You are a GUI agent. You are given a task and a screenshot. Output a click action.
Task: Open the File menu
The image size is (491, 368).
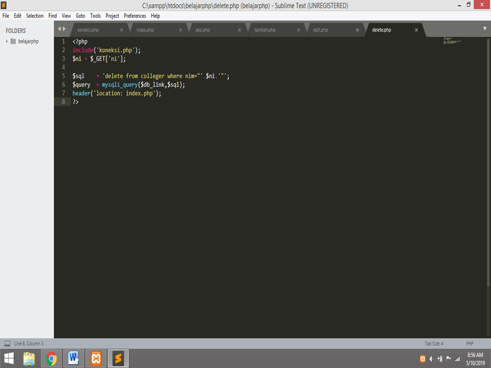6,15
